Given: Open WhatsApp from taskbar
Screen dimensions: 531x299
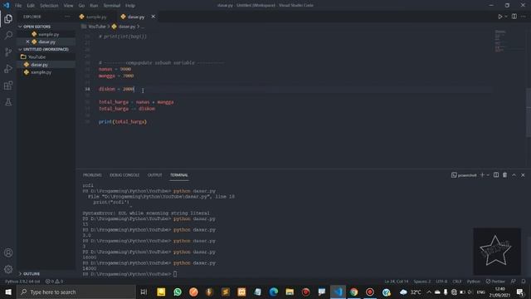Looking at the screenshot, I should pyautogui.click(x=178, y=292).
